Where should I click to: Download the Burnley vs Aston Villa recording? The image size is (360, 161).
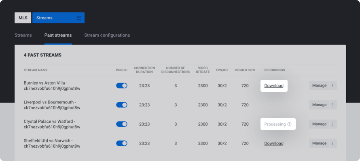(x=274, y=85)
